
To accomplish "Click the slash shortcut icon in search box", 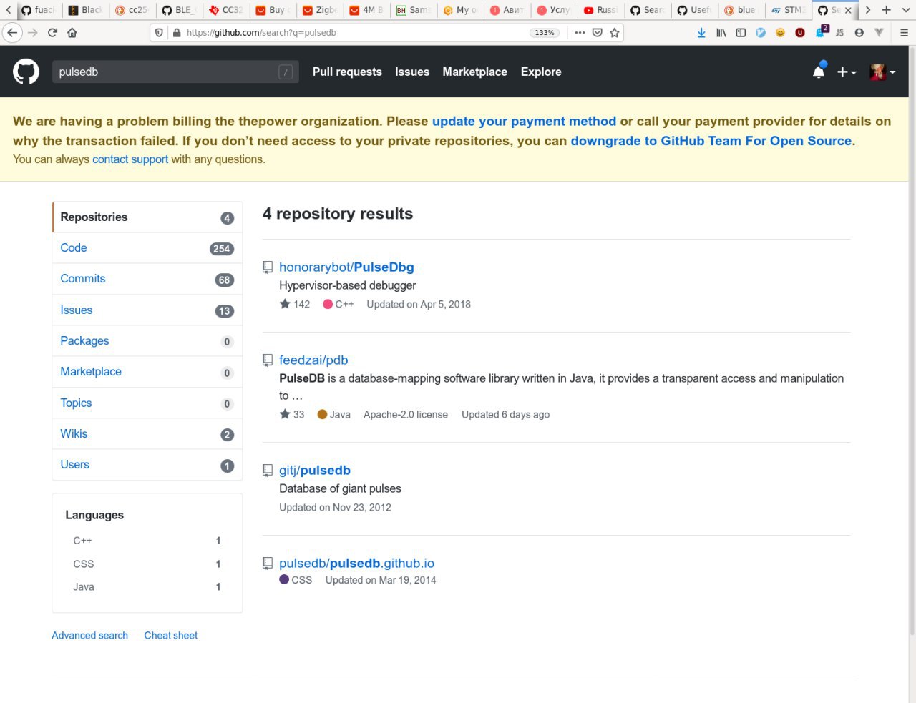I will [286, 72].
